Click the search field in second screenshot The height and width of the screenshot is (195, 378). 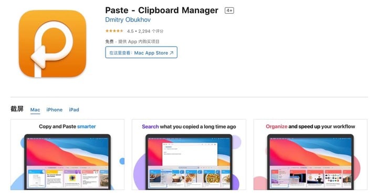pyautogui.click(x=189, y=167)
